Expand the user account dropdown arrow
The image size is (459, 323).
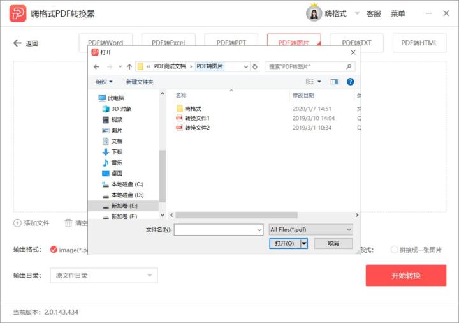[x=357, y=13]
